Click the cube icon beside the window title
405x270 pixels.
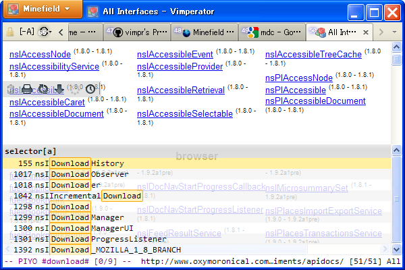point(93,11)
